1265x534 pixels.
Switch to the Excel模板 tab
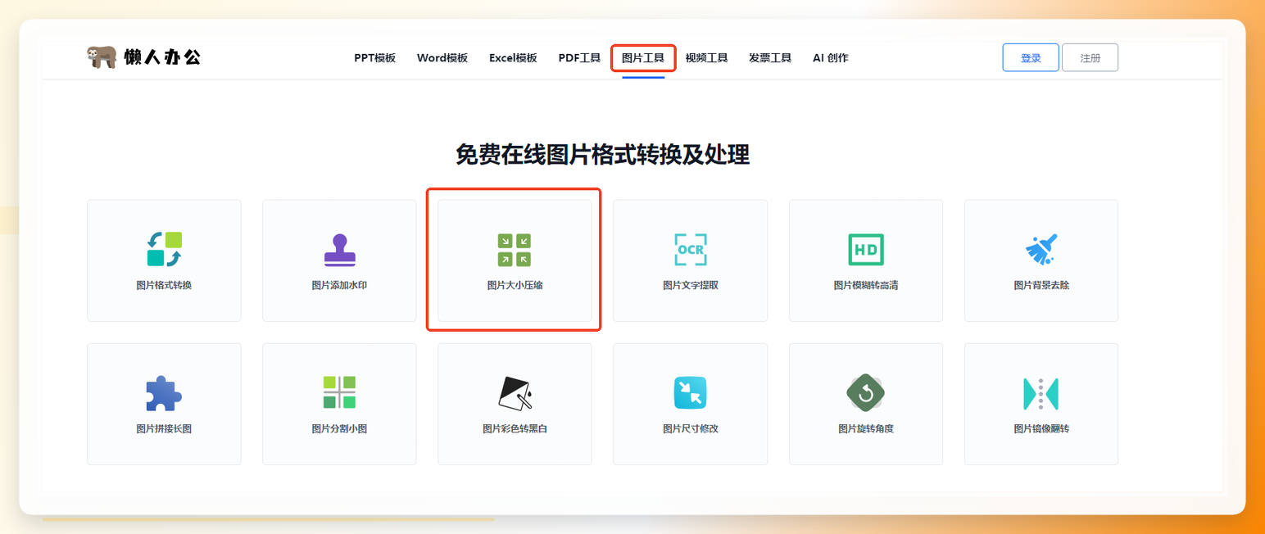[x=513, y=58]
